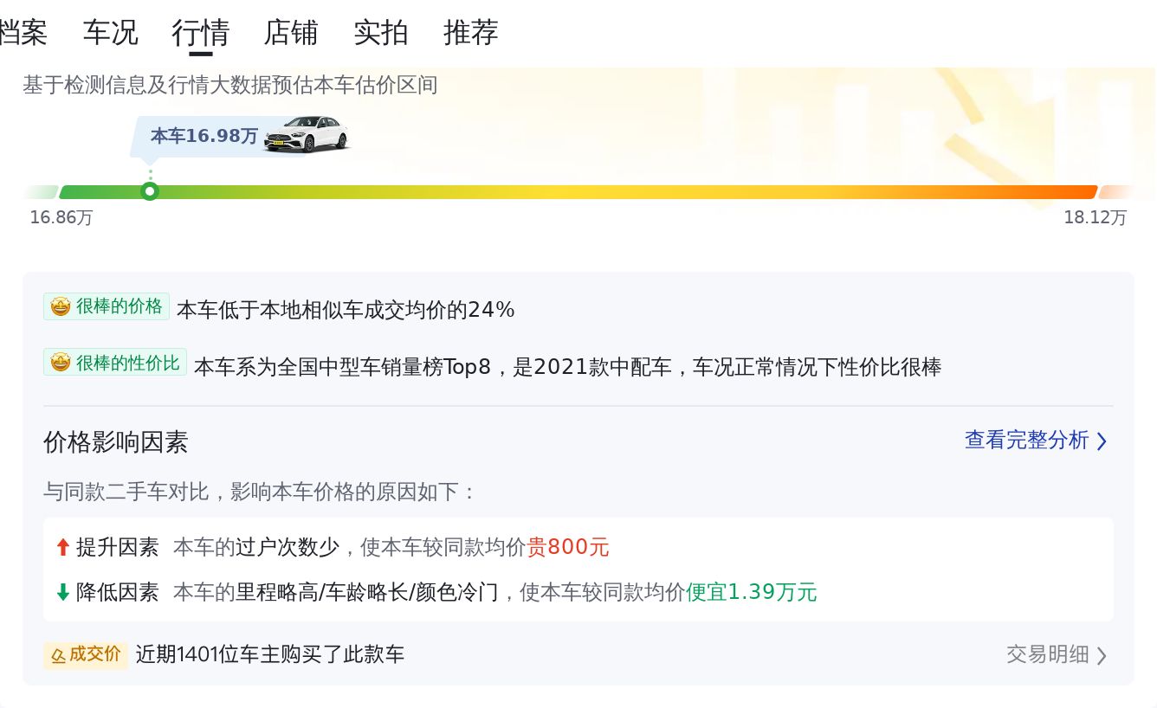Expand chevron beside 查看完整分析
Screen dimensions: 1157x708
pos(1102,441)
